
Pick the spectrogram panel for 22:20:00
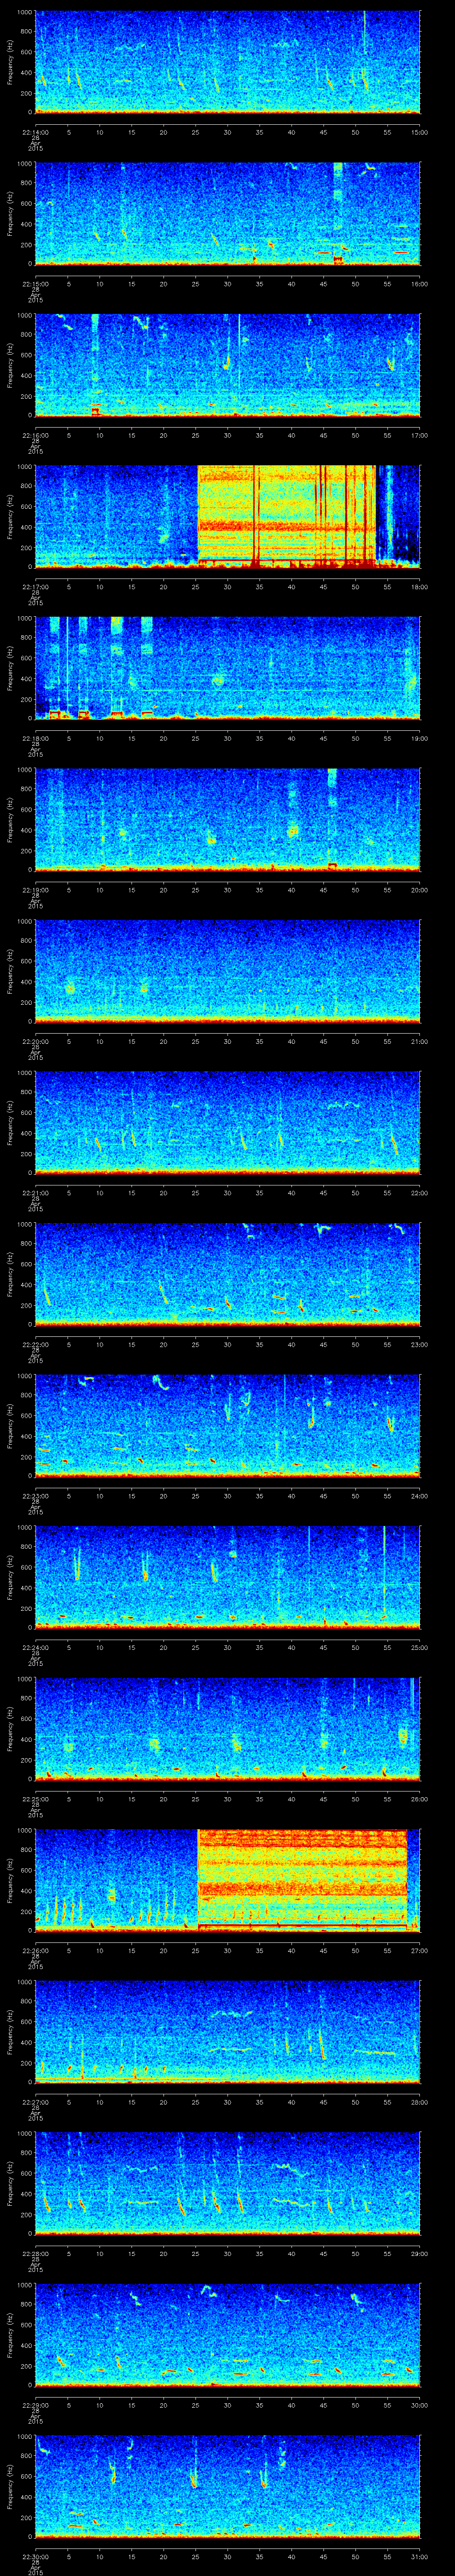(227, 971)
